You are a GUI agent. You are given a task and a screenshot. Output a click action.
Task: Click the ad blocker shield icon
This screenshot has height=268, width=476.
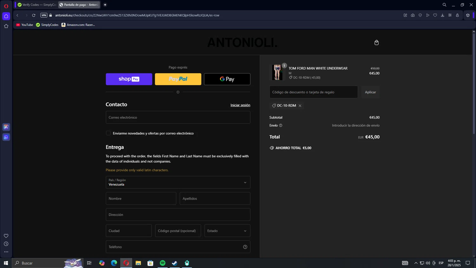click(x=420, y=15)
